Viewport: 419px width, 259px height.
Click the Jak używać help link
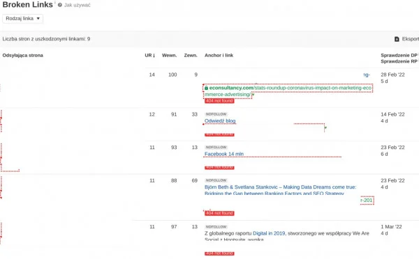click(78, 5)
